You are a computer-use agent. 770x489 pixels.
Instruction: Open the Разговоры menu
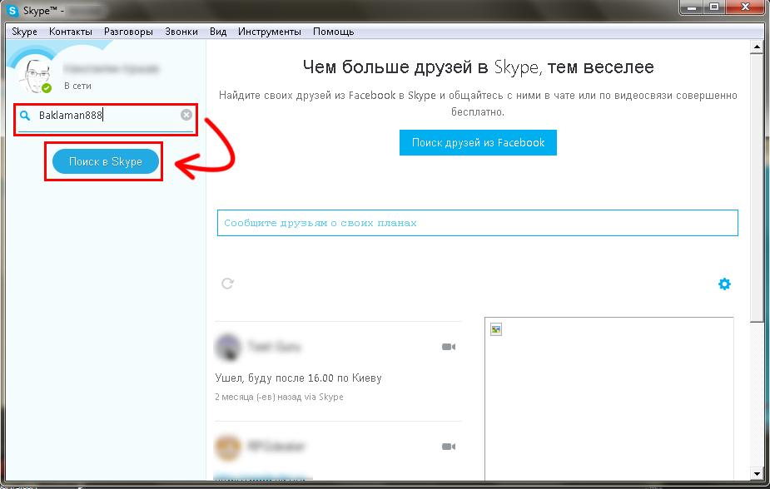click(129, 32)
